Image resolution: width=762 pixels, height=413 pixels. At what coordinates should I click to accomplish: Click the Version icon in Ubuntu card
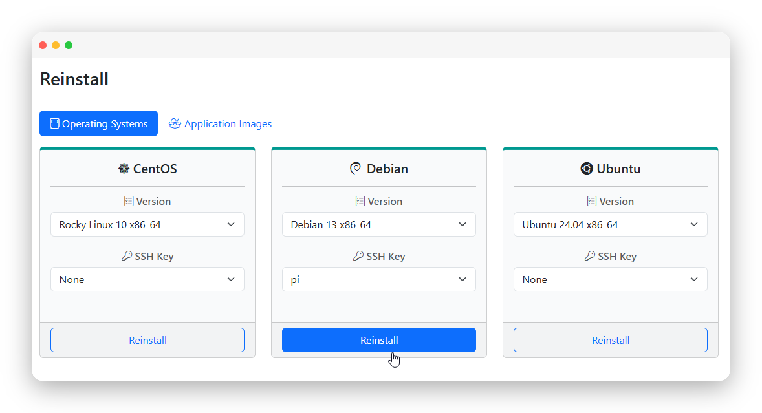591,201
